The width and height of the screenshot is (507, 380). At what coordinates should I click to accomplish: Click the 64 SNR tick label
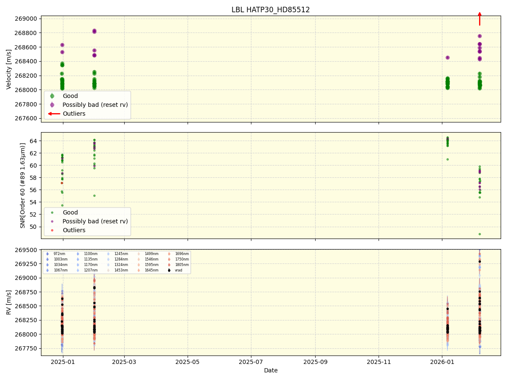coord(33,141)
